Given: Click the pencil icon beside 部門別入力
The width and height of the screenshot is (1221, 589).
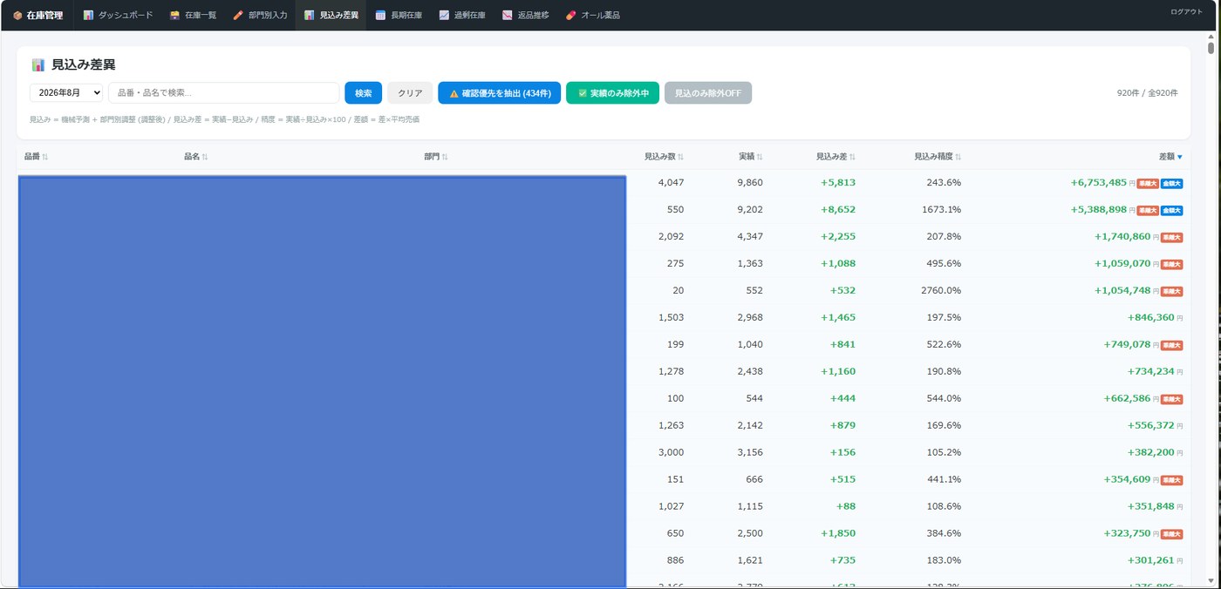Looking at the screenshot, I should click(x=238, y=15).
